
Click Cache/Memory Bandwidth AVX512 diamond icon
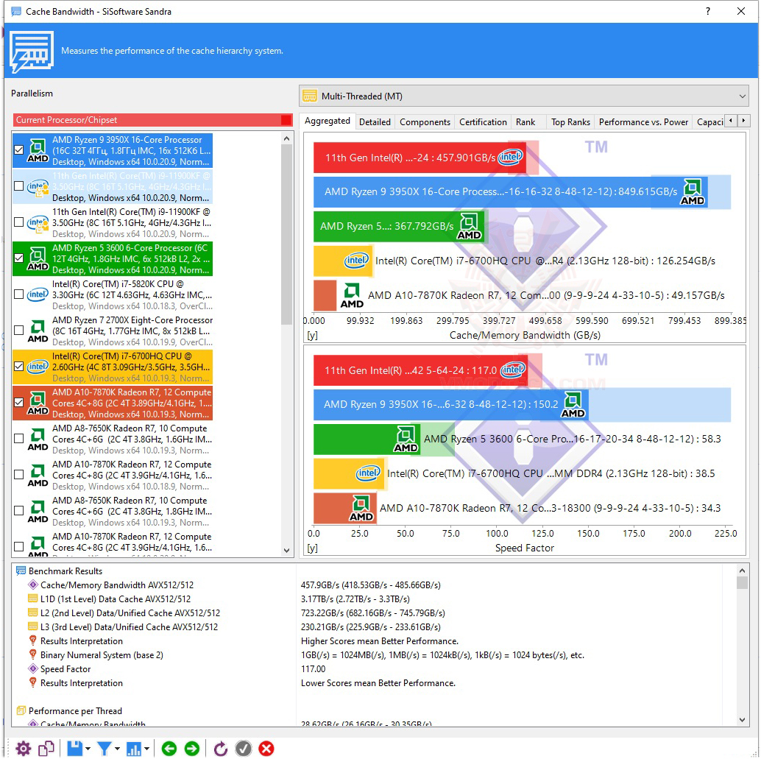[x=33, y=585]
